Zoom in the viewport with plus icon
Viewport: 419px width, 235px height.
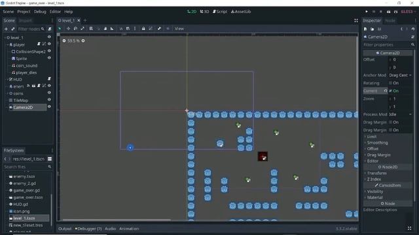[83, 40]
